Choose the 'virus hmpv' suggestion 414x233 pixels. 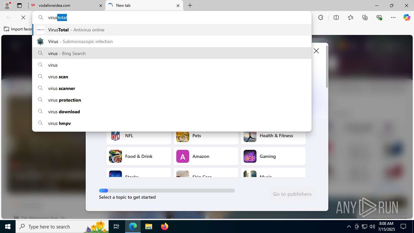pyautogui.click(x=172, y=123)
